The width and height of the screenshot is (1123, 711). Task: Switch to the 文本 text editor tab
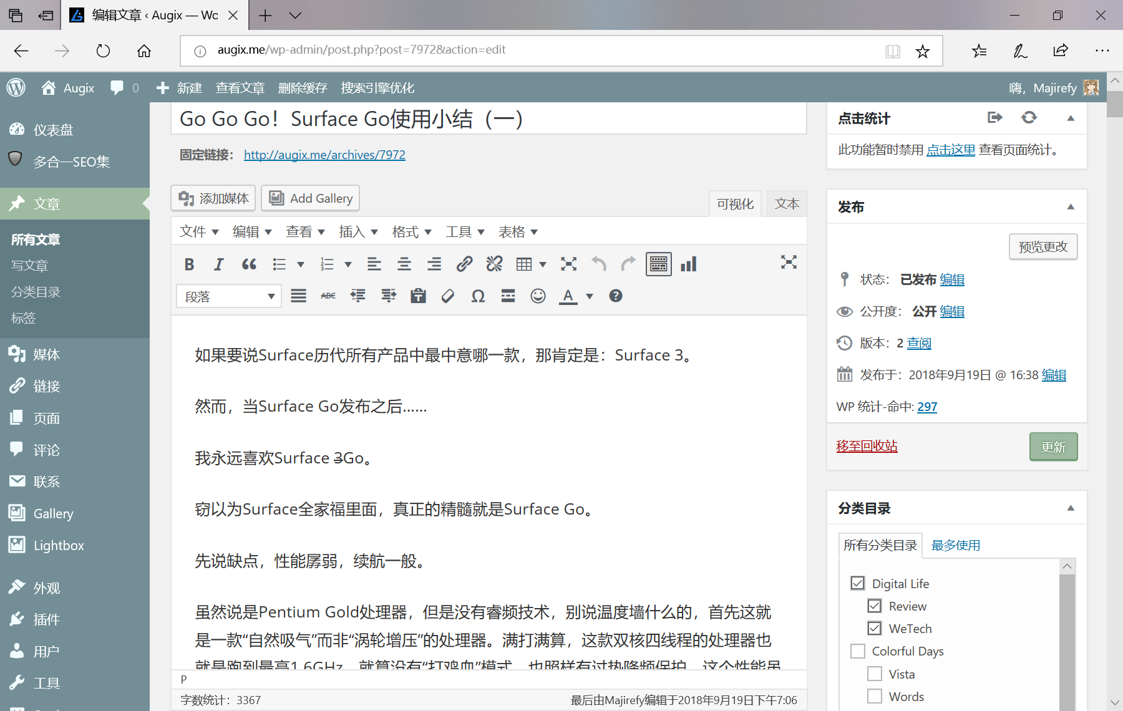point(787,204)
